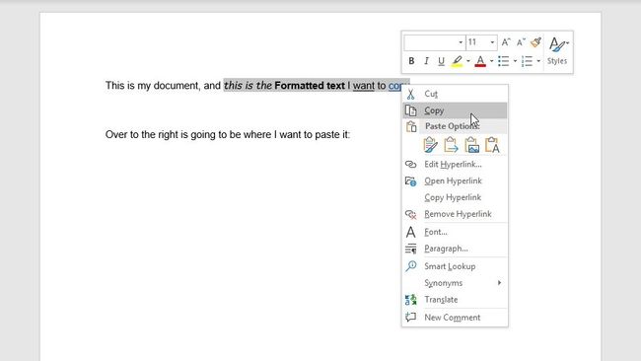The image size is (641, 361).
Task: Choose Cut from the context menu
Action: 455,94
